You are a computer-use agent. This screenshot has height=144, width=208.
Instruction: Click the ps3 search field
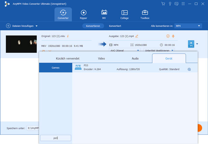pos(55,138)
